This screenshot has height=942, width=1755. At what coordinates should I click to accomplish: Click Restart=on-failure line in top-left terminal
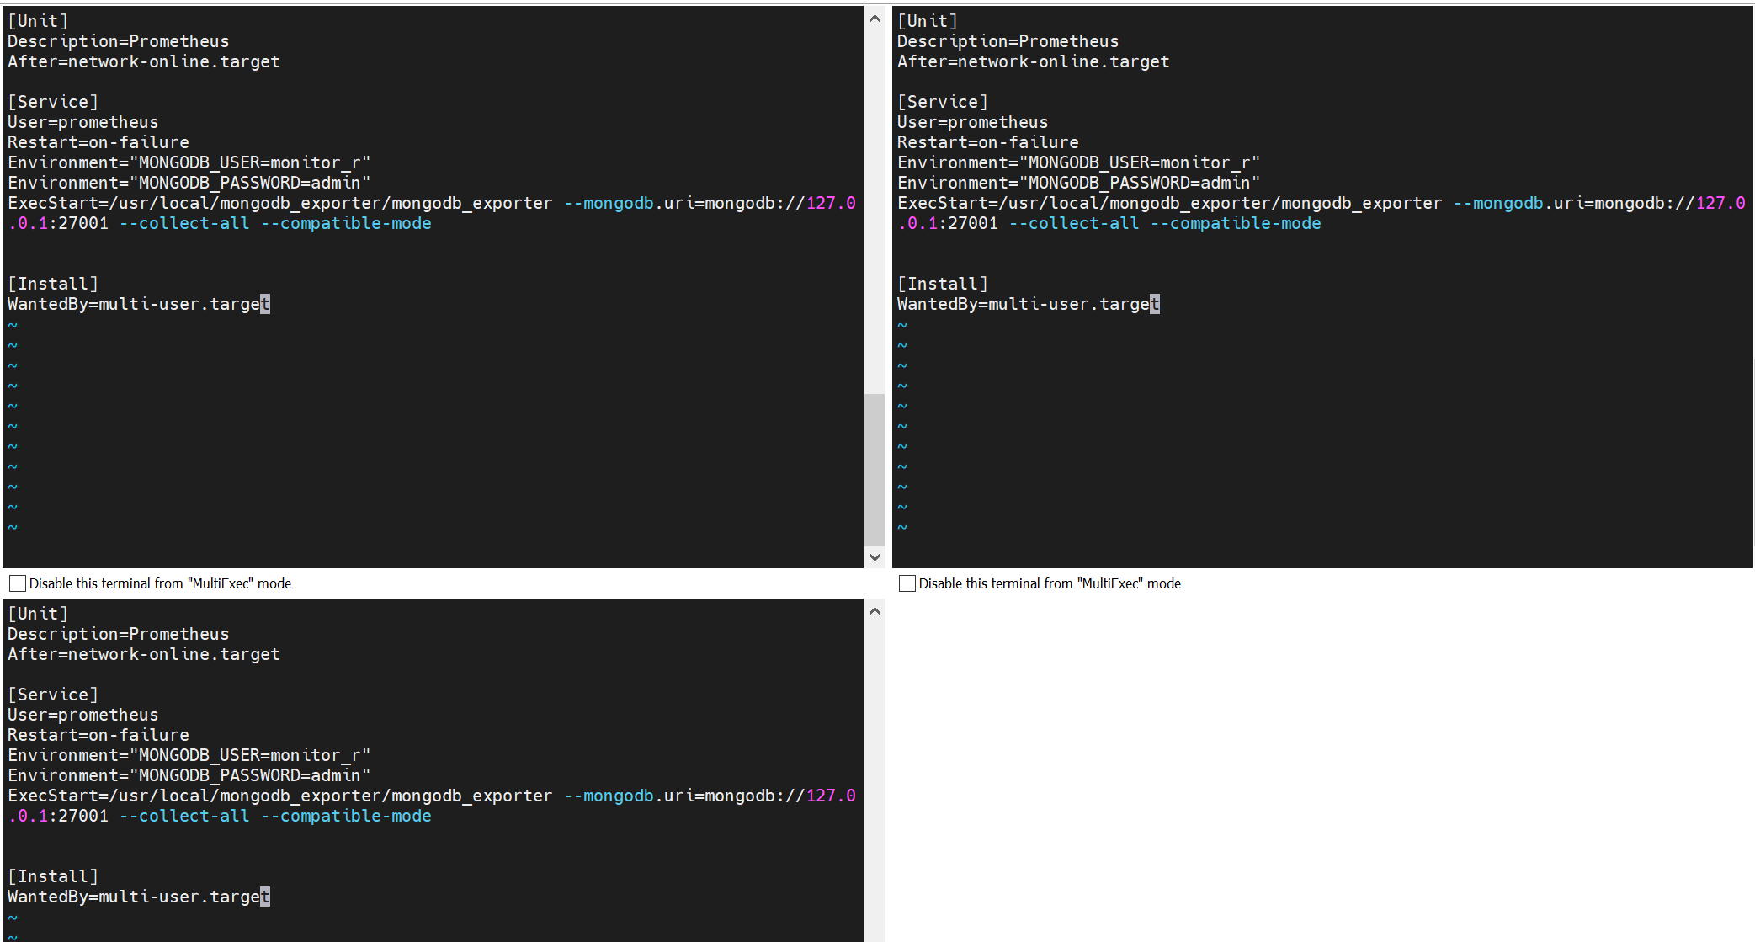coord(98,142)
